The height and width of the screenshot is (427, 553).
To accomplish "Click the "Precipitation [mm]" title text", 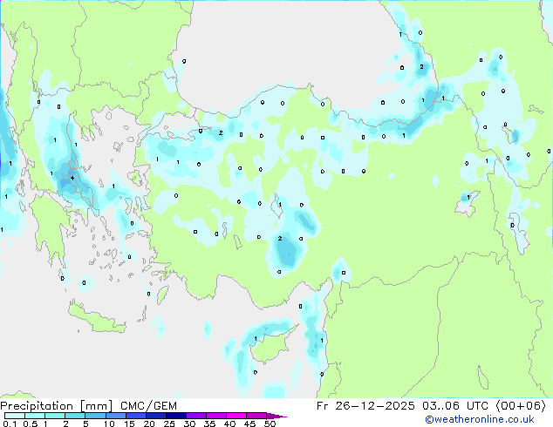I will (57, 406).
